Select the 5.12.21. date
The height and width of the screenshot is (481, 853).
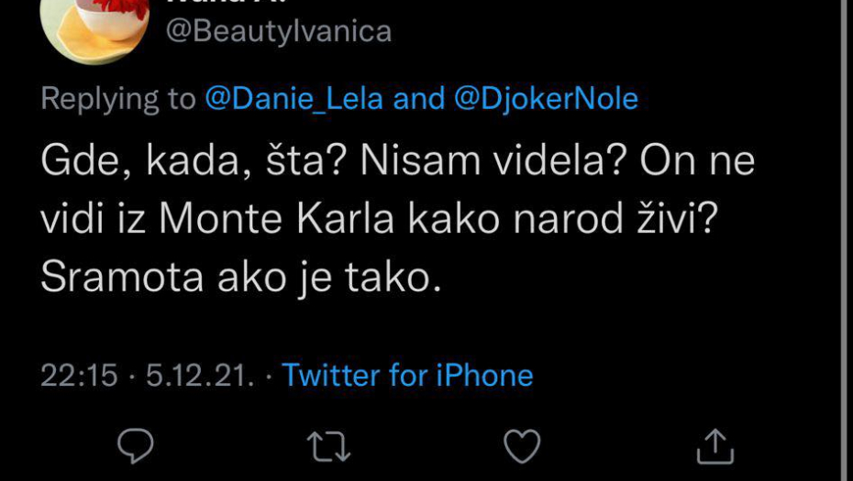pos(199,375)
